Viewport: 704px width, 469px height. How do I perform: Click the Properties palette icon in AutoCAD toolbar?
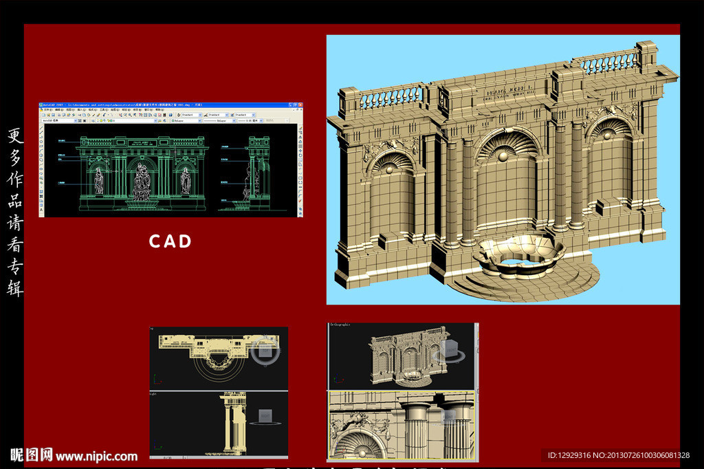pos(140,115)
